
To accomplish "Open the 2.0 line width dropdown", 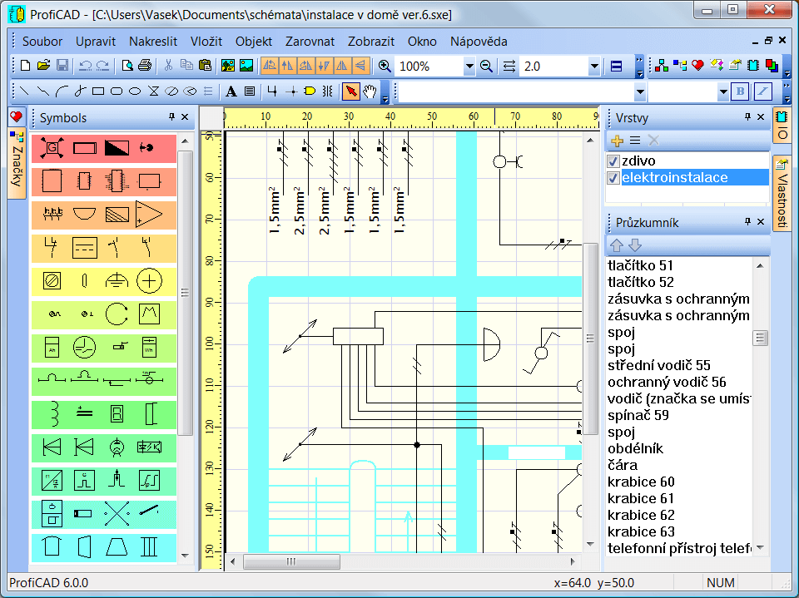I will [x=594, y=67].
